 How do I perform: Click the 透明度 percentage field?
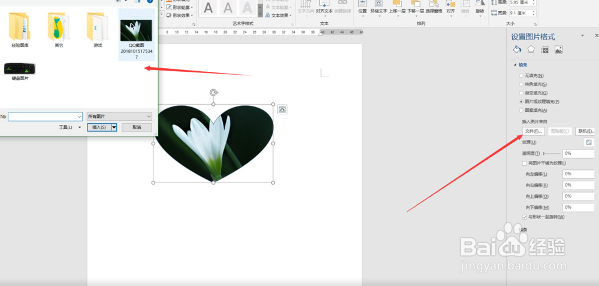pos(579,154)
